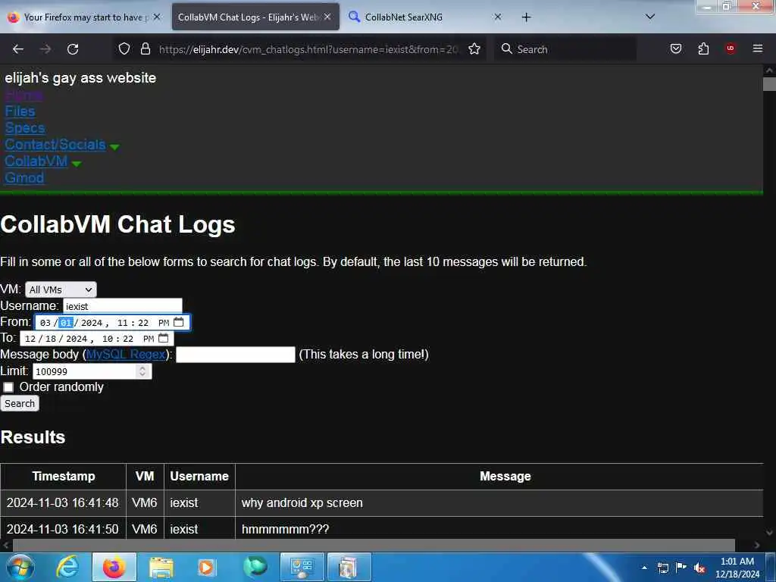Select the year 2024 in From date
This screenshot has height=582, width=776.
pyautogui.click(x=92, y=323)
